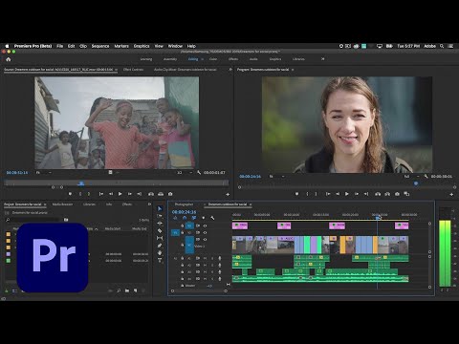Mute the second audio track
Image resolution: width=459 pixels, height=344 pixels.
(x=205, y=265)
